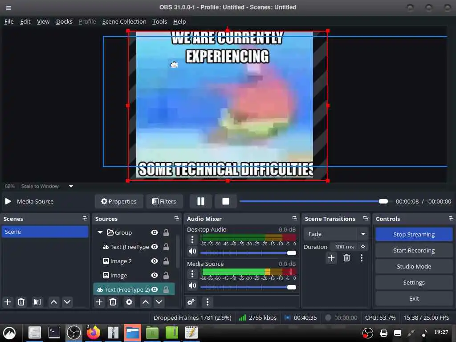Open Filters for the selected source
Screen dimensions: 456x342
click(x=164, y=201)
